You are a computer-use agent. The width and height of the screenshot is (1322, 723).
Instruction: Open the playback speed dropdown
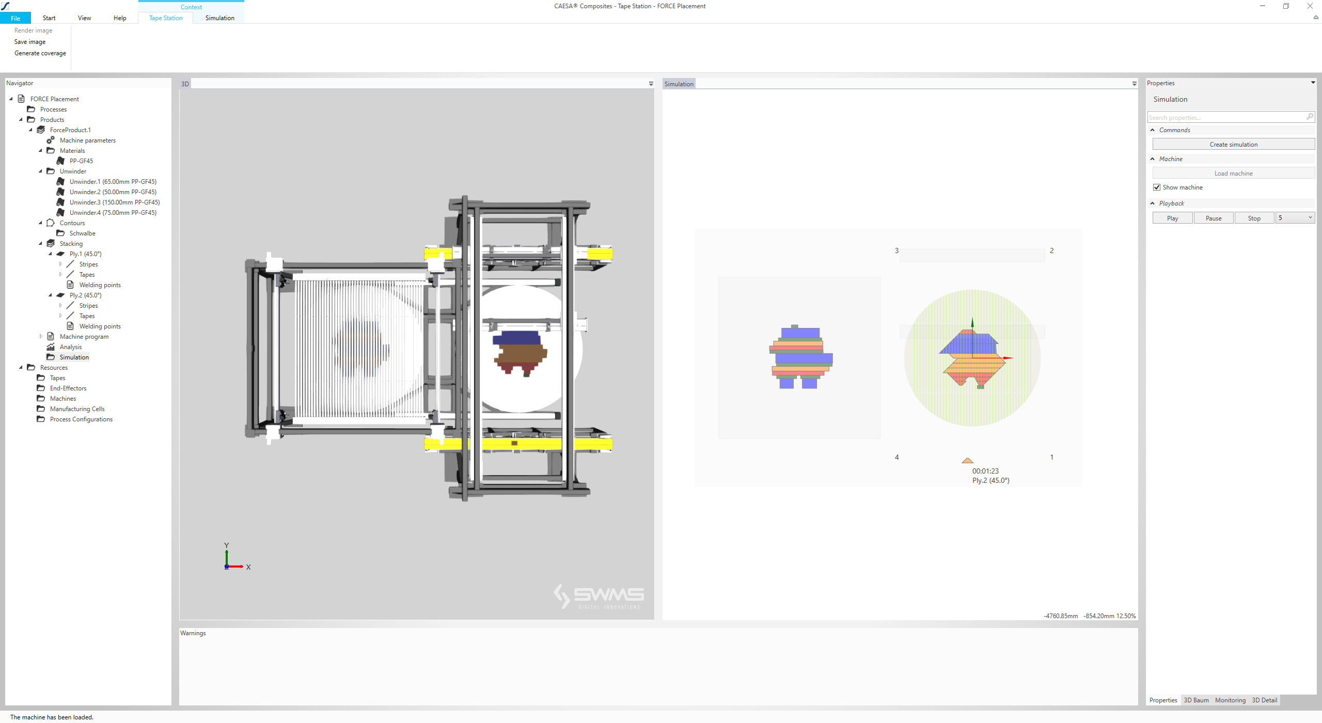click(1310, 218)
